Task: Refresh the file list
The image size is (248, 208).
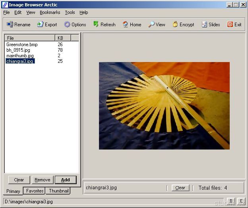Action: pyautogui.click(x=96, y=24)
